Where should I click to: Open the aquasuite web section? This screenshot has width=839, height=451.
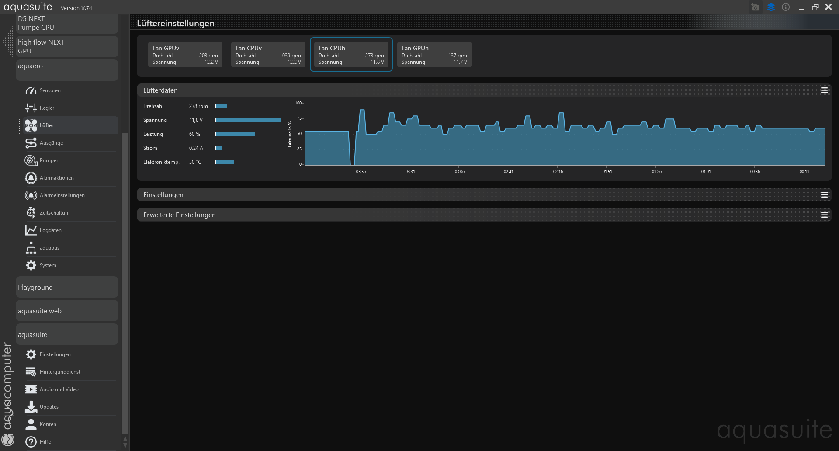pyautogui.click(x=66, y=311)
